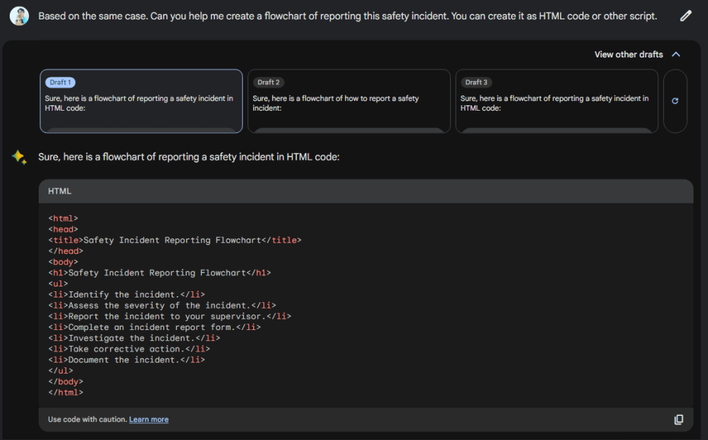Image resolution: width=708 pixels, height=440 pixels.
Task: Click the user prompt text at the top
Action: 347,16
